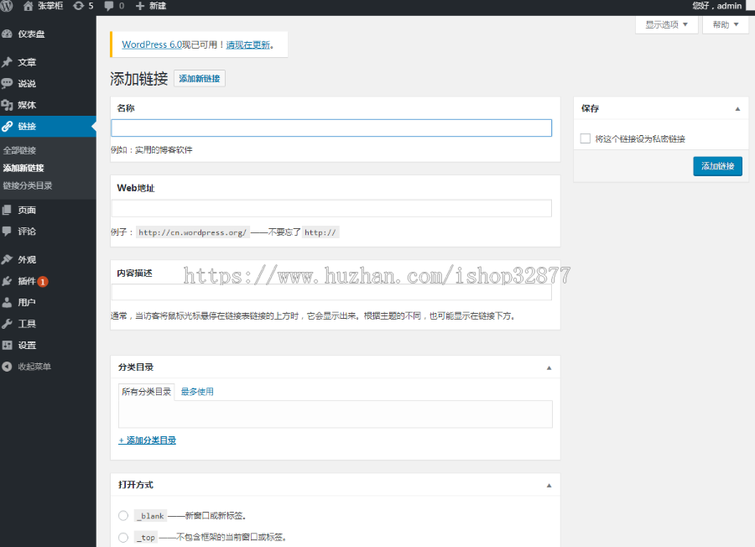Collapse the 打开方式 panel arrow
This screenshot has width=755, height=547.
point(549,486)
